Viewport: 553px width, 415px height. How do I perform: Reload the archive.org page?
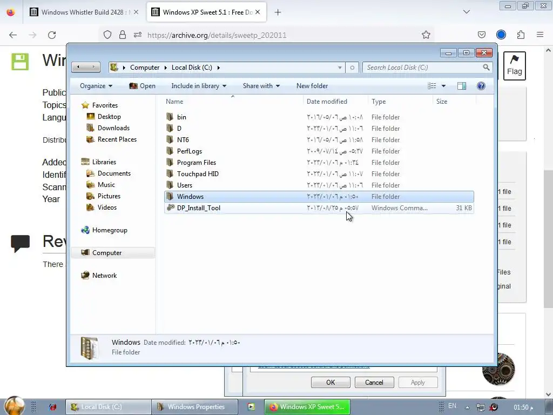tap(52, 35)
